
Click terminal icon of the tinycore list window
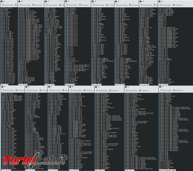(x=49, y=87)
